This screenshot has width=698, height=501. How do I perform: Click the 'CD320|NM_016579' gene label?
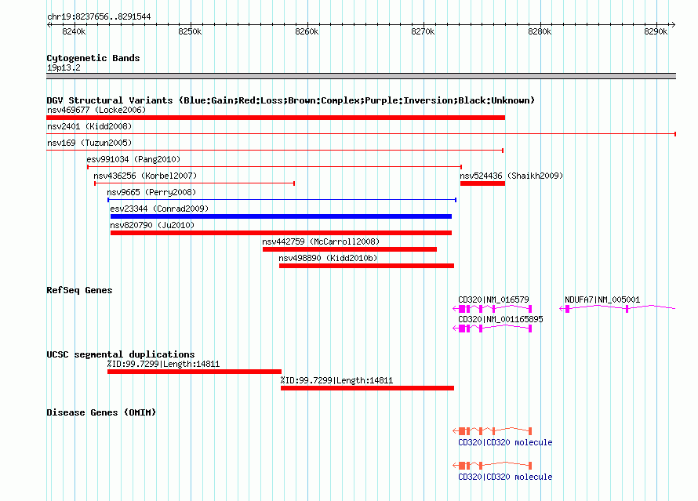(x=493, y=300)
